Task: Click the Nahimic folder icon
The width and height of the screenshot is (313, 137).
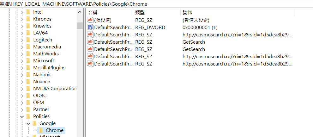Action: (x=28, y=75)
